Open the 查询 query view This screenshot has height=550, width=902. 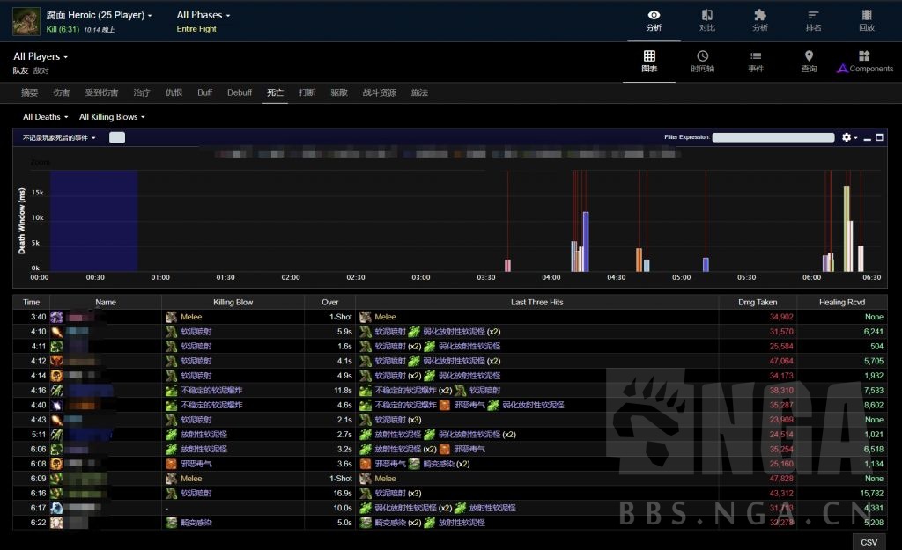coord(809,62)
